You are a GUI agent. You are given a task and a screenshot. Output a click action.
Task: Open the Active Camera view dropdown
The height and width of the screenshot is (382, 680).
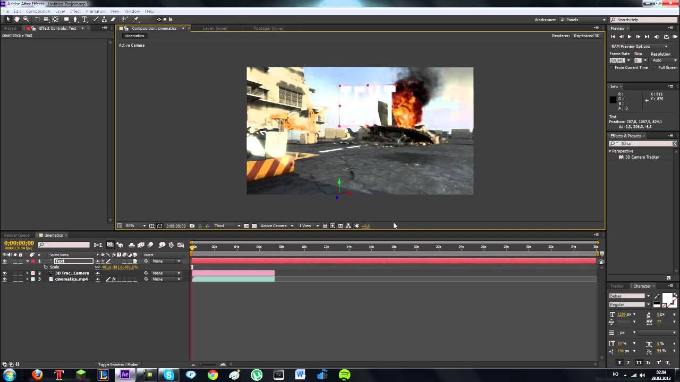point(277,226)
